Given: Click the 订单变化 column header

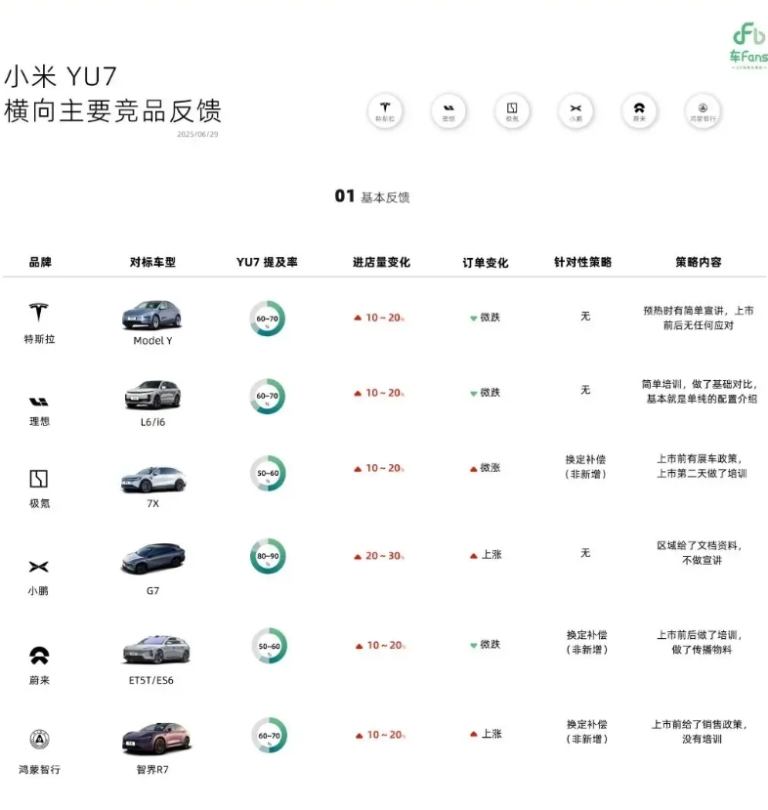Looking at the screenshot, I should (485, 263).
